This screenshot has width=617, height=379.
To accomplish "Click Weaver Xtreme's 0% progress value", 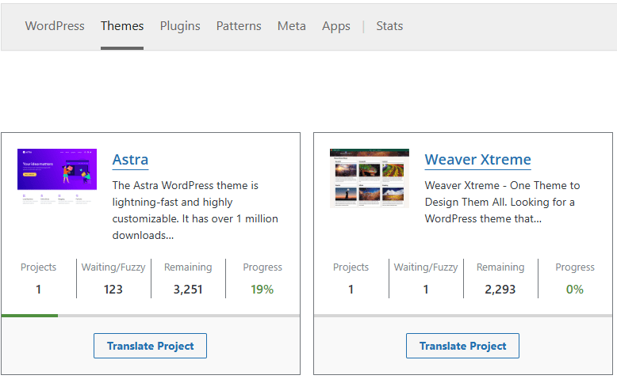I will tap(574, 290).
